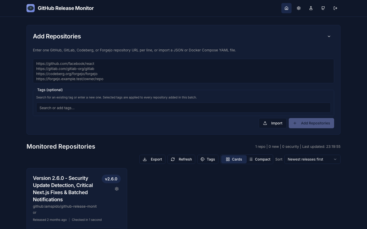Open the test page flask icon
The height and width of the screenshot is (229, 367).
(311, 8)
